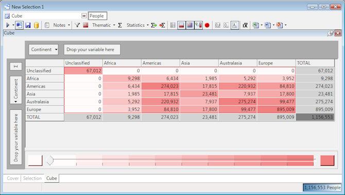345x195 pixels.
Task: Click the Notes page icon
Action: [x=47, y=25]
